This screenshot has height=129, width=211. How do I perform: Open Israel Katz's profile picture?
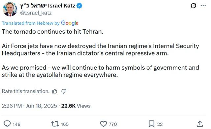pyautogui.click(x=10, y=9)
